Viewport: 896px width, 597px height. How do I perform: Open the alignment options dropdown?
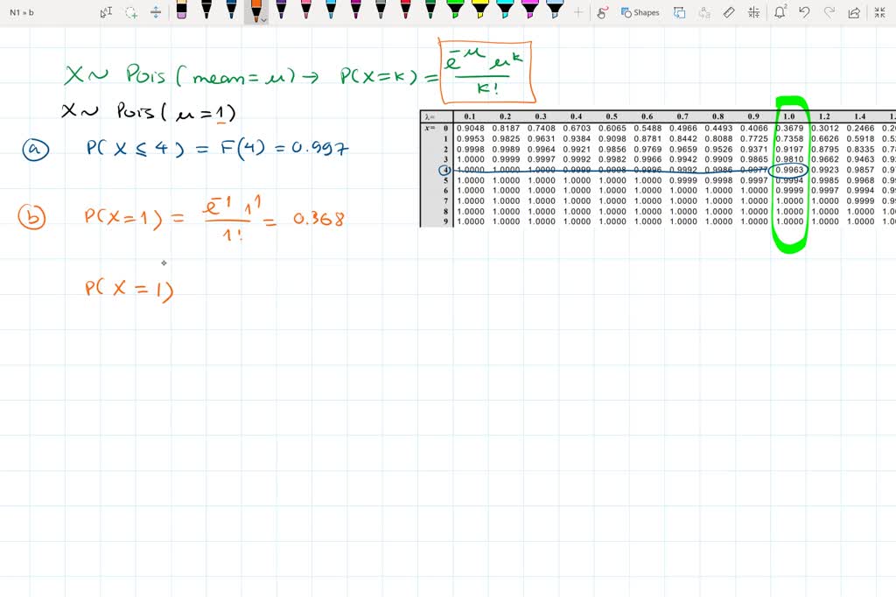click(x=752, y=12)
